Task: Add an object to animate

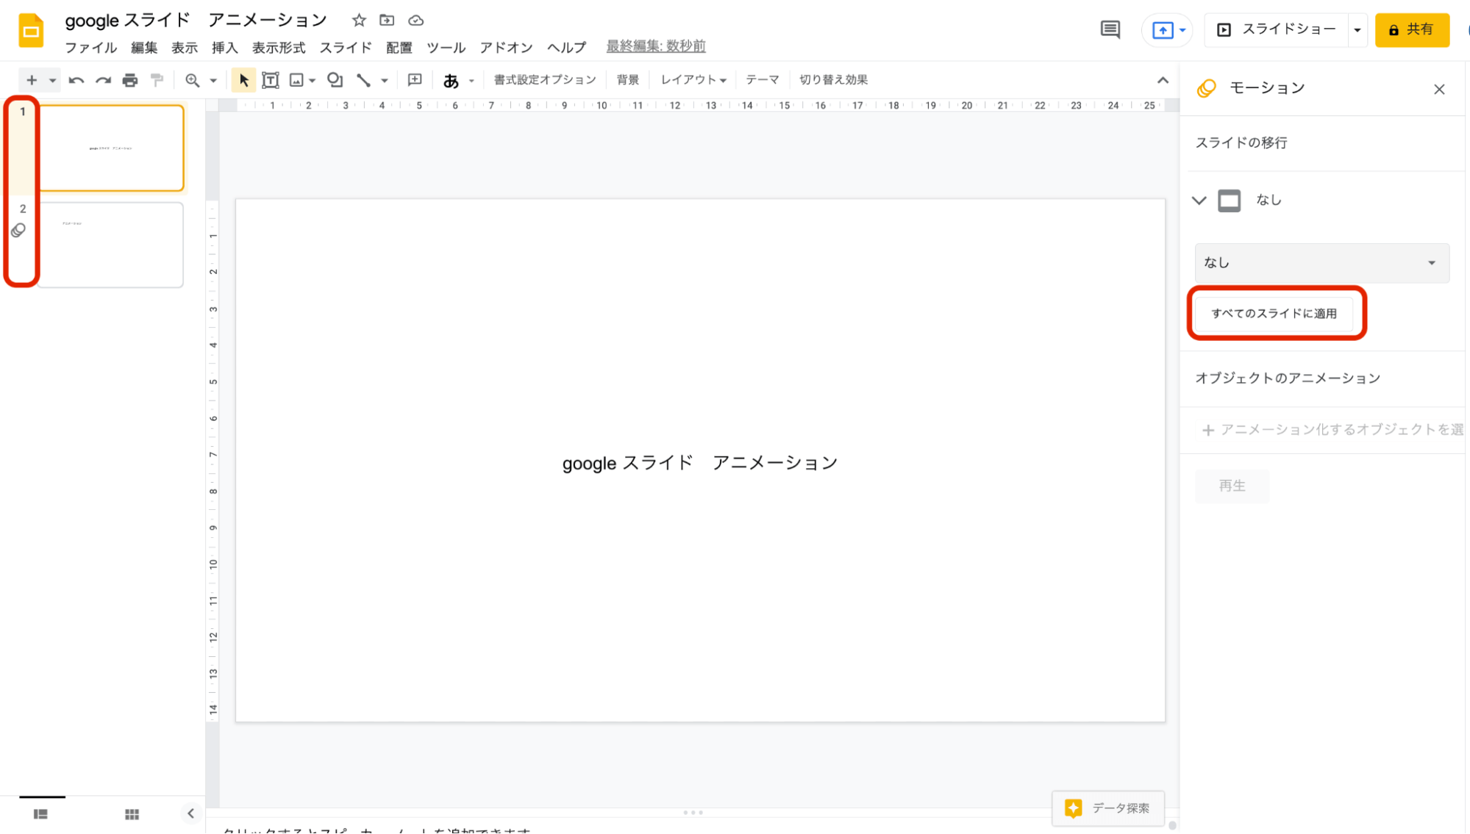Action: pos(1331,430)
